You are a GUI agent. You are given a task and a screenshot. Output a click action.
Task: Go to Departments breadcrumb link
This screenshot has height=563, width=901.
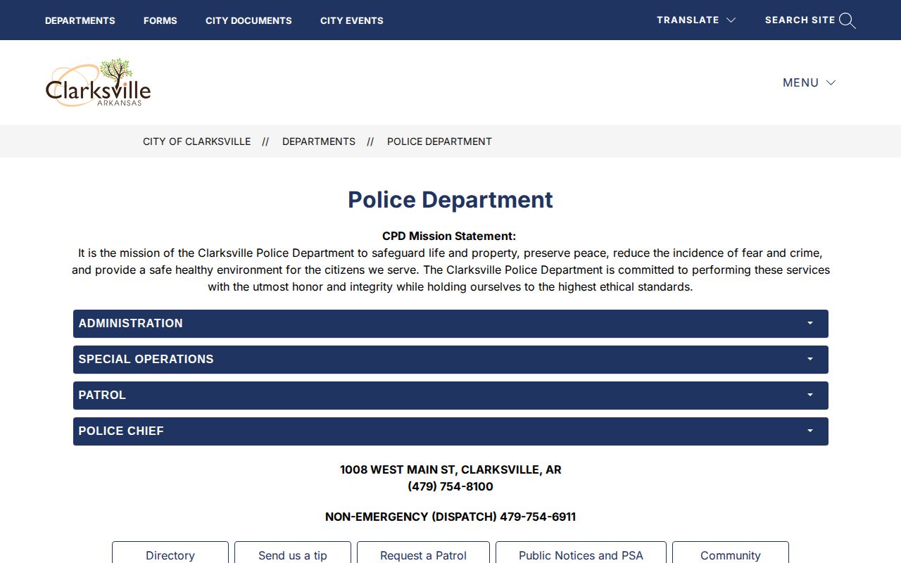319,141
